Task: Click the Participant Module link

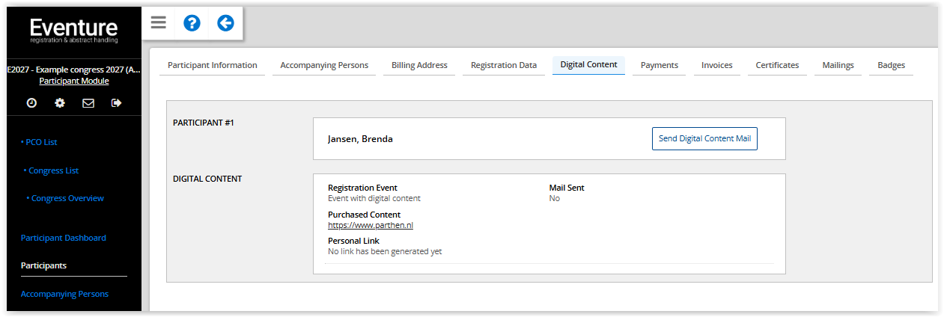Action: pyautogui.click(x=73, y=81)
